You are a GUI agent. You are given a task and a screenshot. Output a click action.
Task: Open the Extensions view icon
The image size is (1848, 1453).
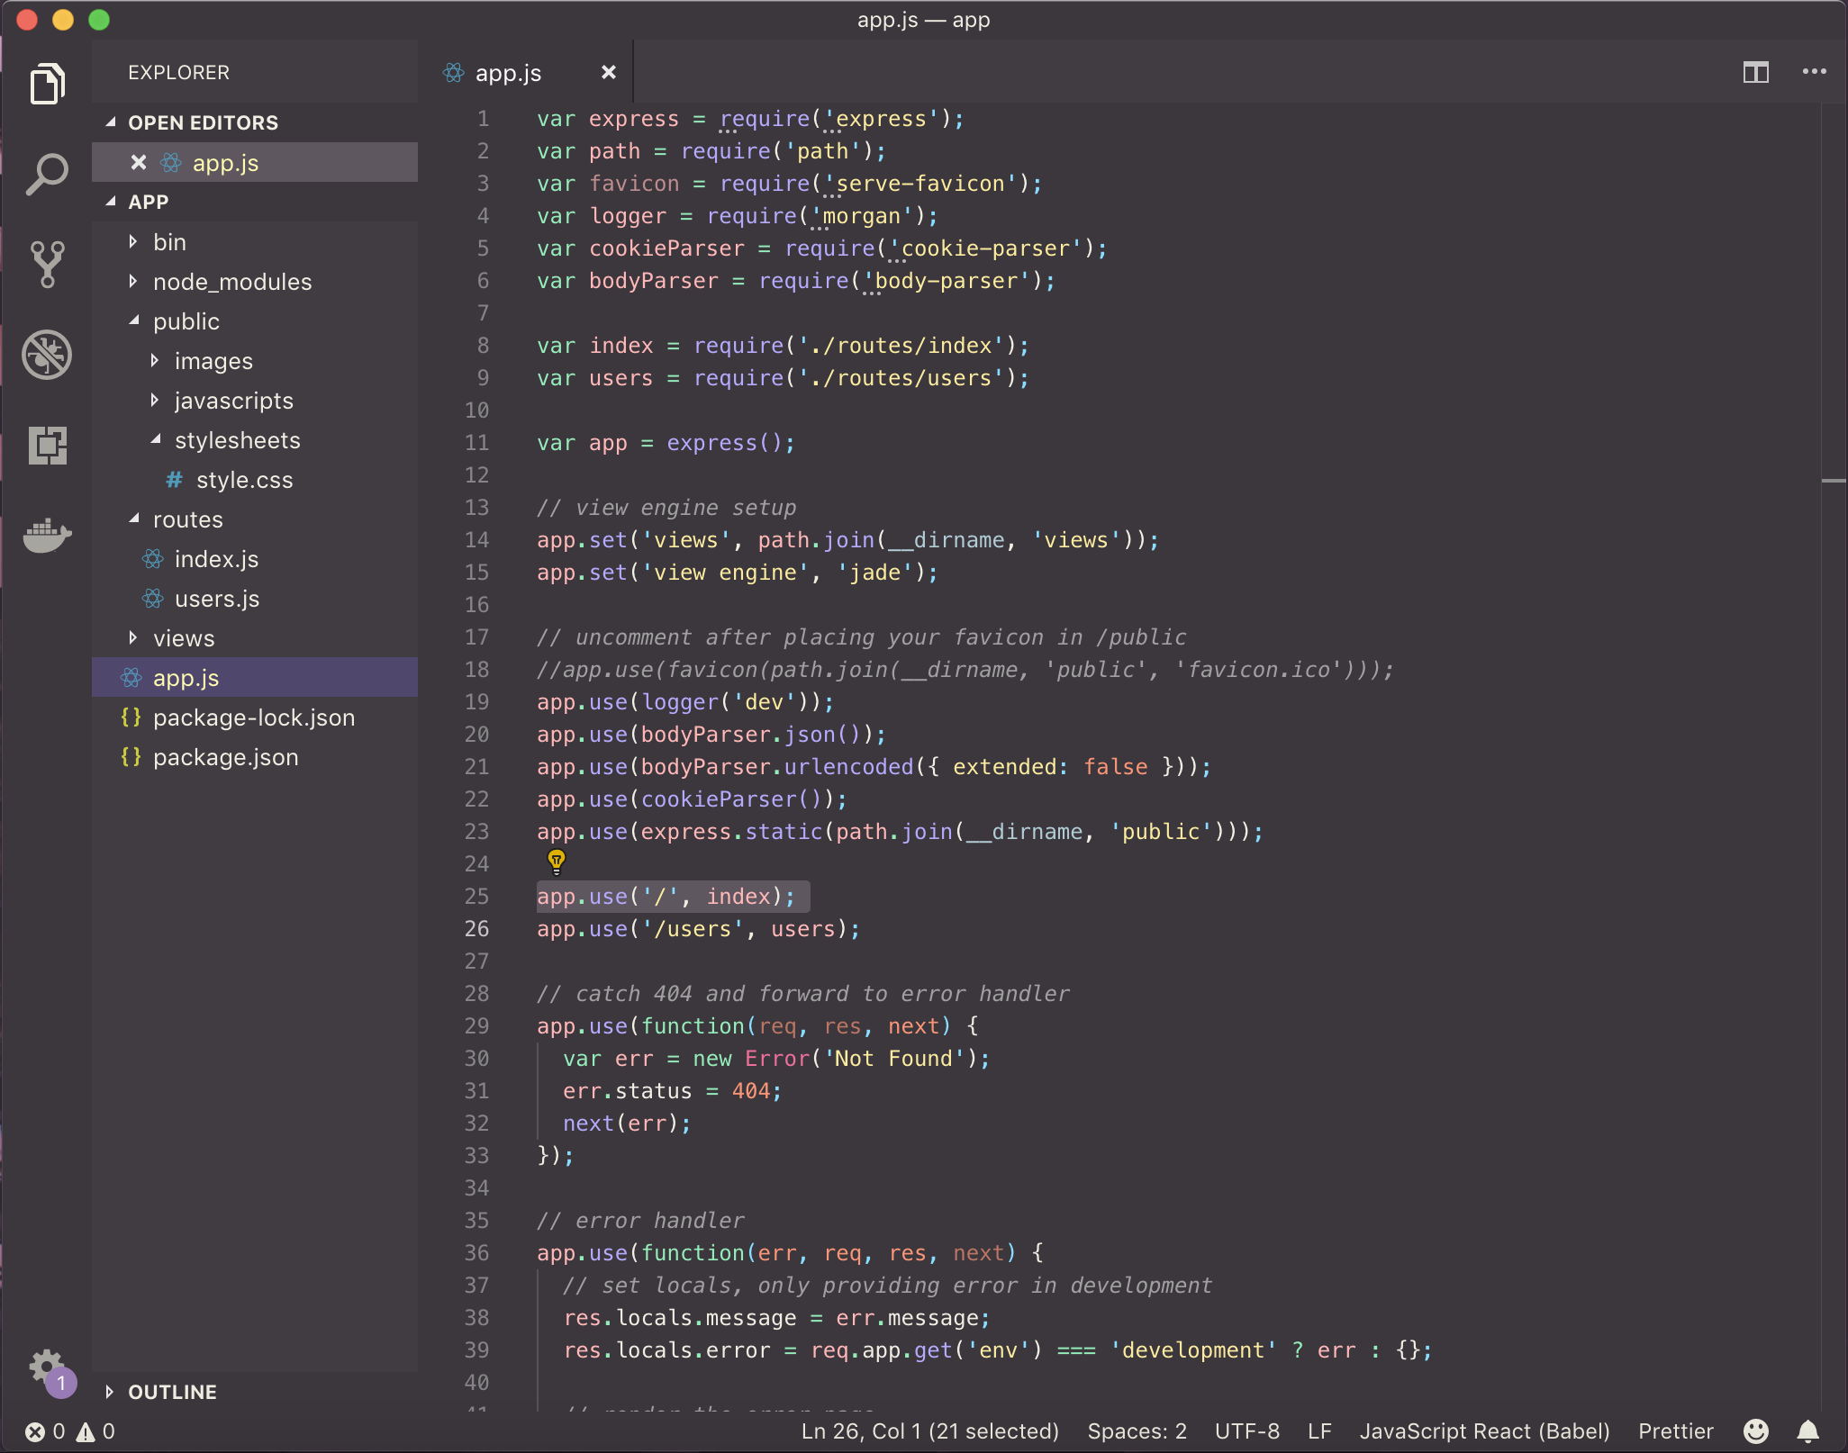47,445
